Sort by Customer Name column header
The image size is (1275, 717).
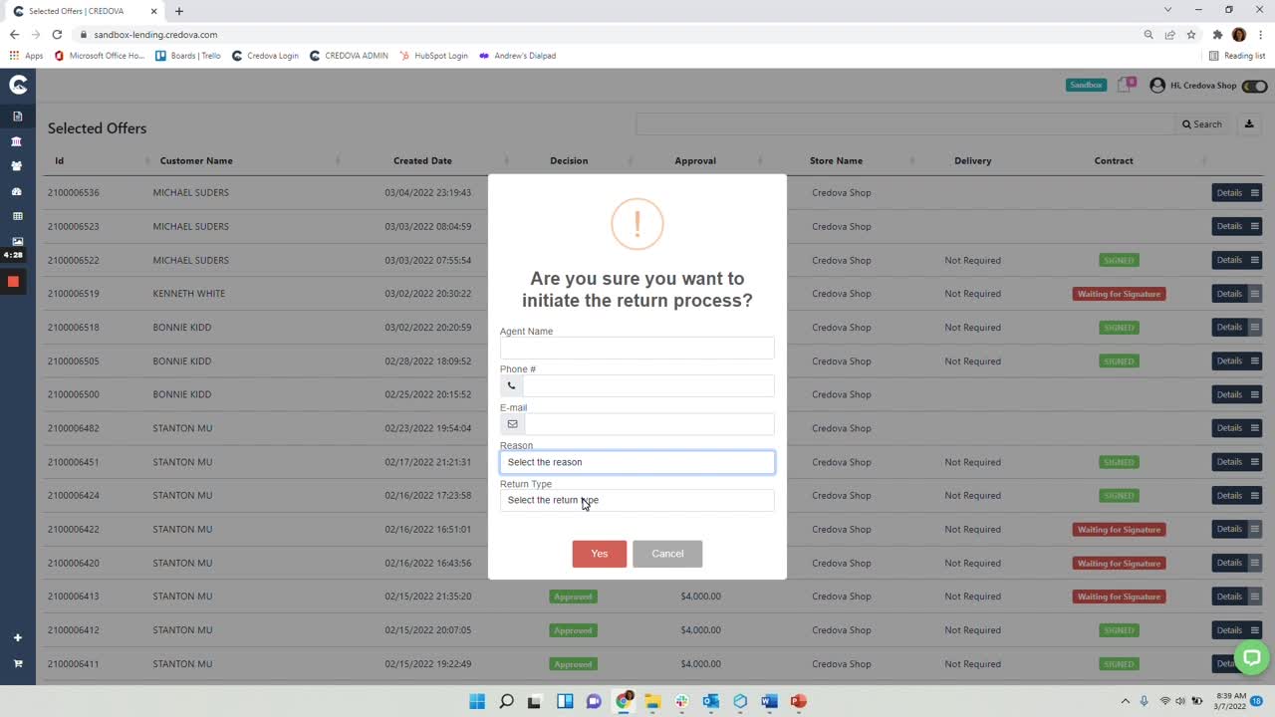pyautogui.click(x=196, y=160)
